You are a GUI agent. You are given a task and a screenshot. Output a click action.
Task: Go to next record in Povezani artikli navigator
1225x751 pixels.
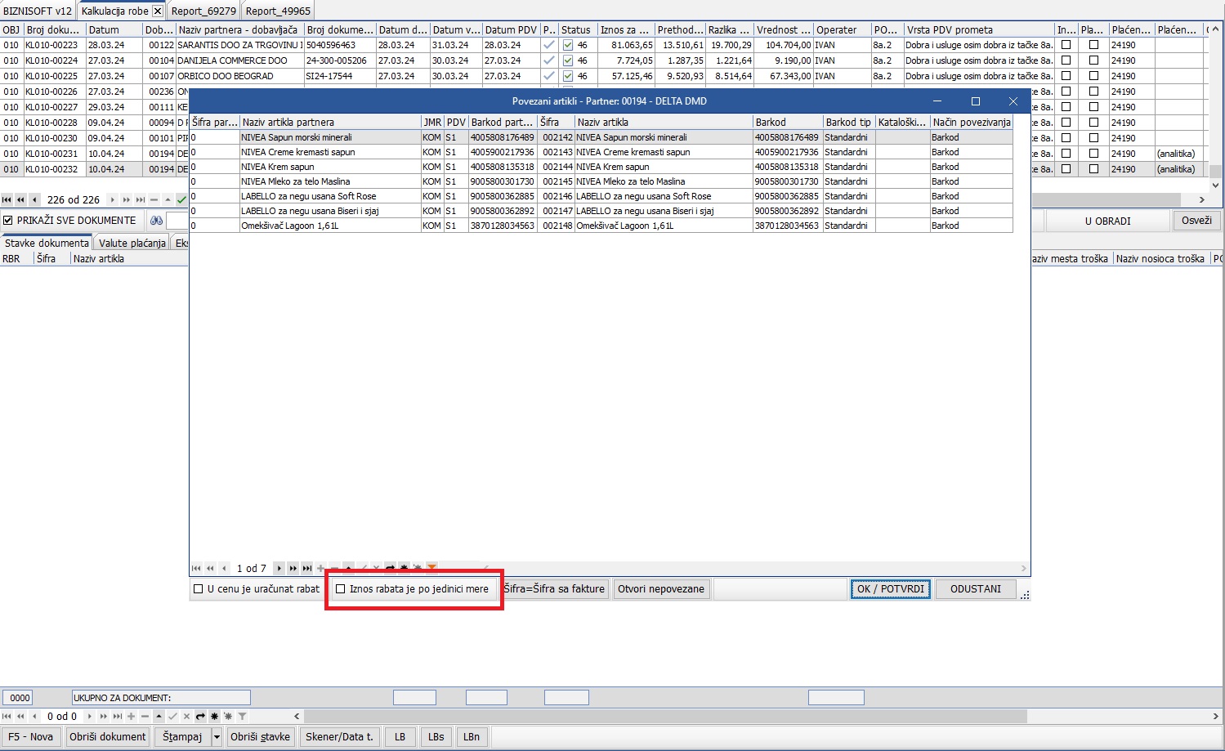click(x=279, y=568)
